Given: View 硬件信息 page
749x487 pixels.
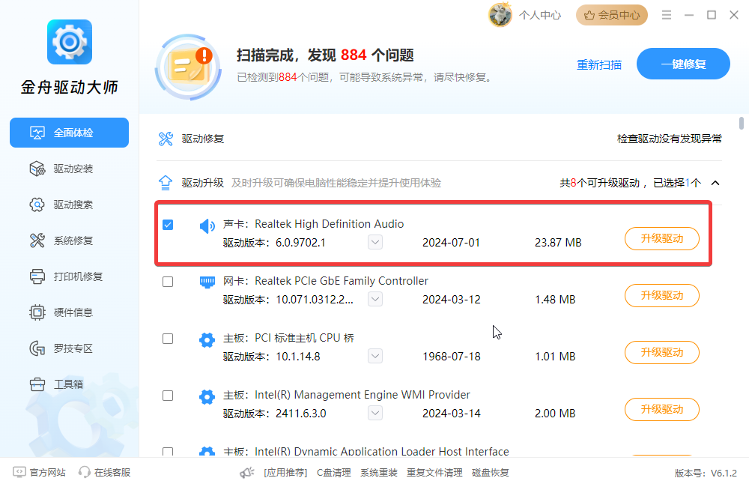Looking at the screenshot, I should pyautogui.click(x=69, y=312).
